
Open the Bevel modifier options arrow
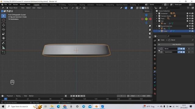pos(186,49)
